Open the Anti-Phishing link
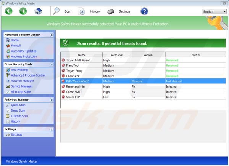This screenshot has width=229, height=166. tap(19, 70)
